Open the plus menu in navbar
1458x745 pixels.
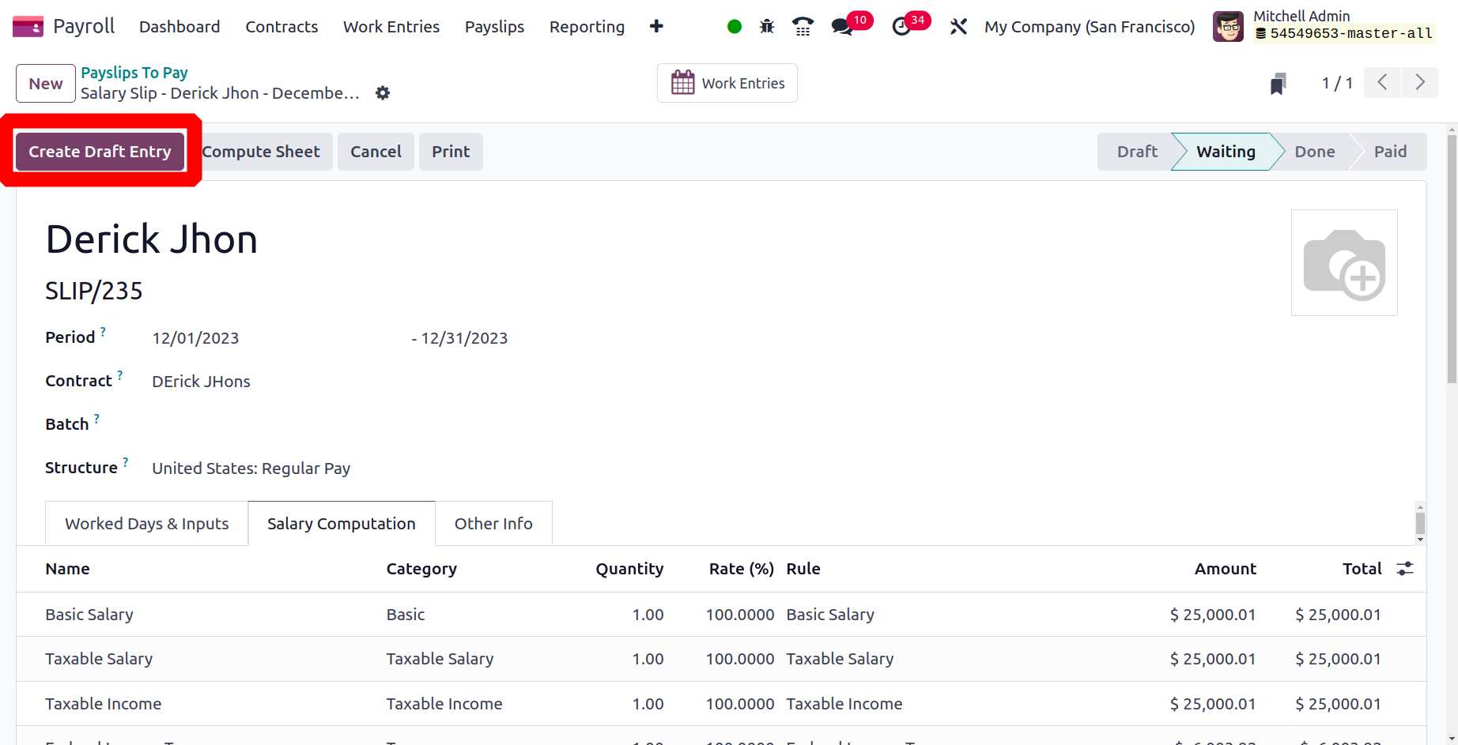(656, 27)
